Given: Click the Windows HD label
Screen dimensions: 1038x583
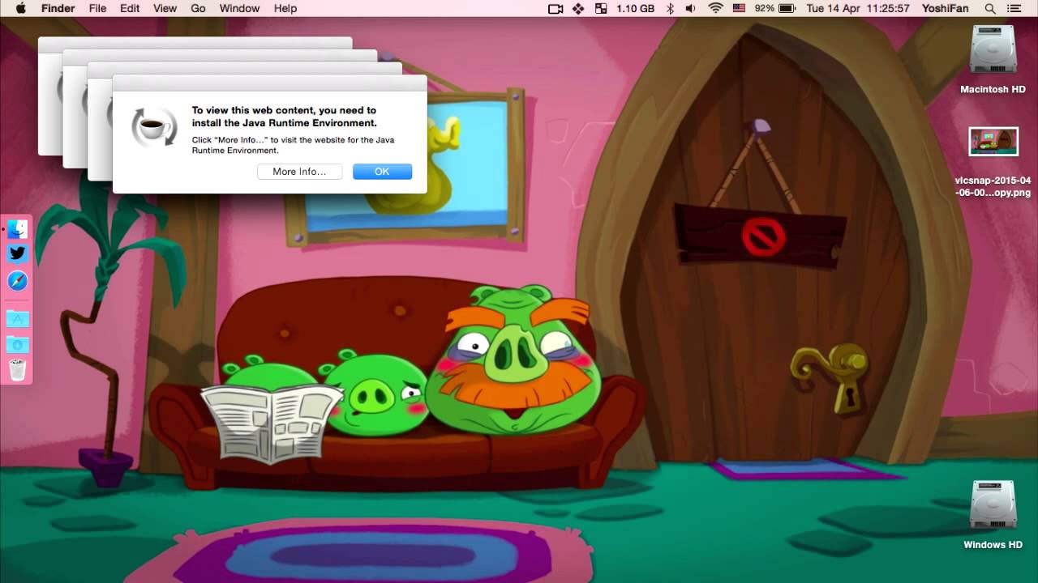Looking at the screenshot, I should pyautogui.click(x=993, y=545).
